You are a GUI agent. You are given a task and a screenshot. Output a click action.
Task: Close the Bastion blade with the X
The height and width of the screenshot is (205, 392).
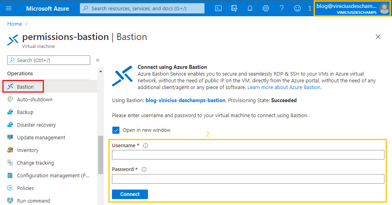pos(378,37)
